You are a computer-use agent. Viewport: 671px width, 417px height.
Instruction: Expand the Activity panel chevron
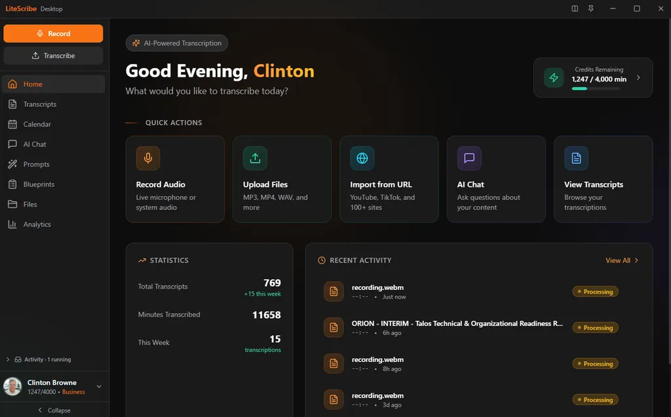tap(8, 359)
